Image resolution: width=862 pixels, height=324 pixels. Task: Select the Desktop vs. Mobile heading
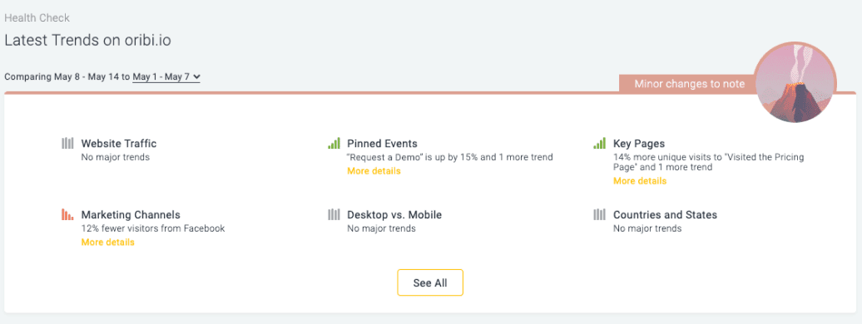394,215
